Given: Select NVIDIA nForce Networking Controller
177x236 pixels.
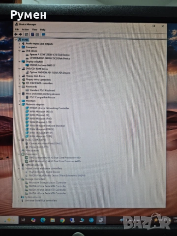Looking at the screenshot, I should (49, 108).
